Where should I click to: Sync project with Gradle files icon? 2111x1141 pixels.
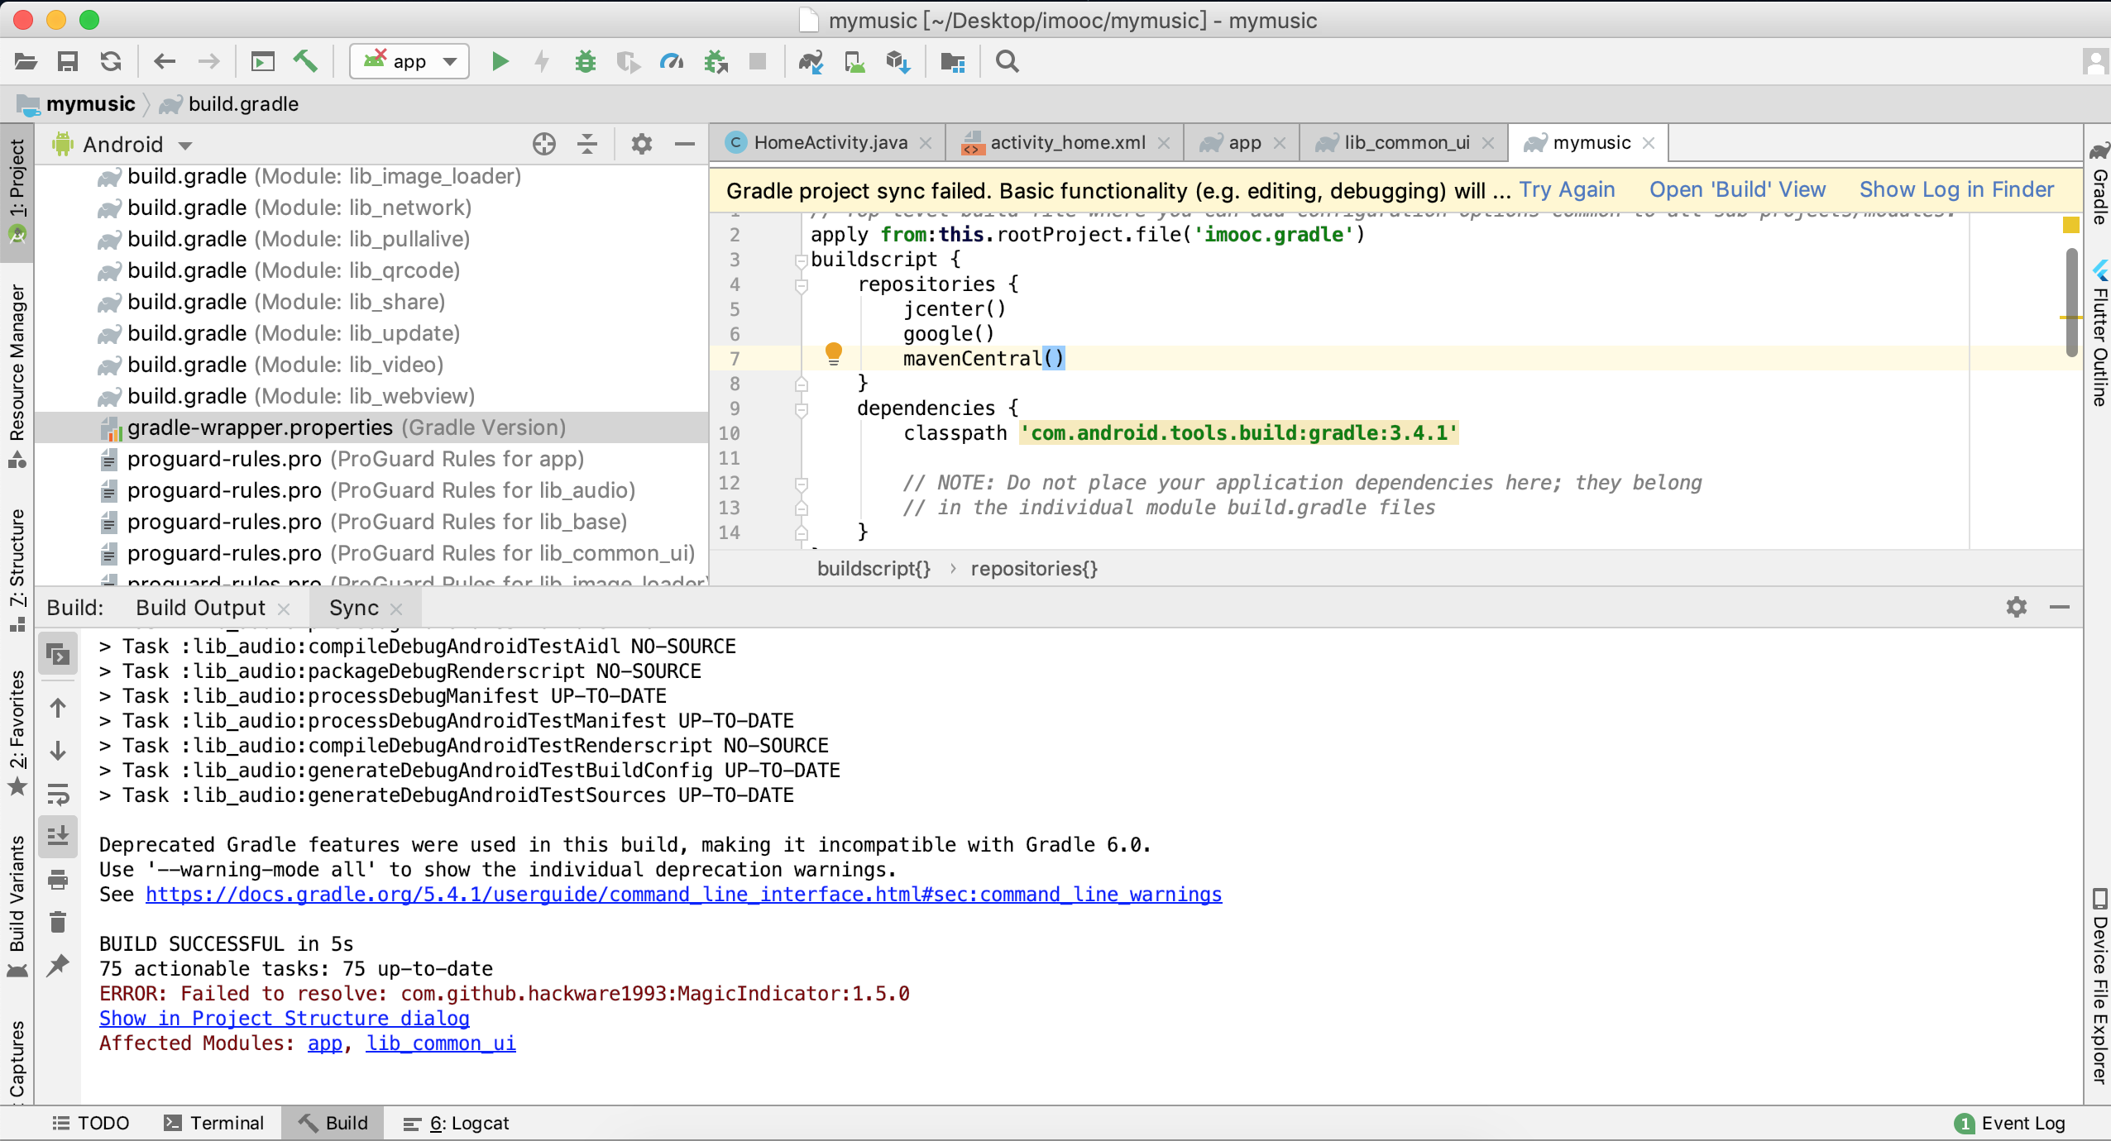pyautogui.click(x=811, y=61)
